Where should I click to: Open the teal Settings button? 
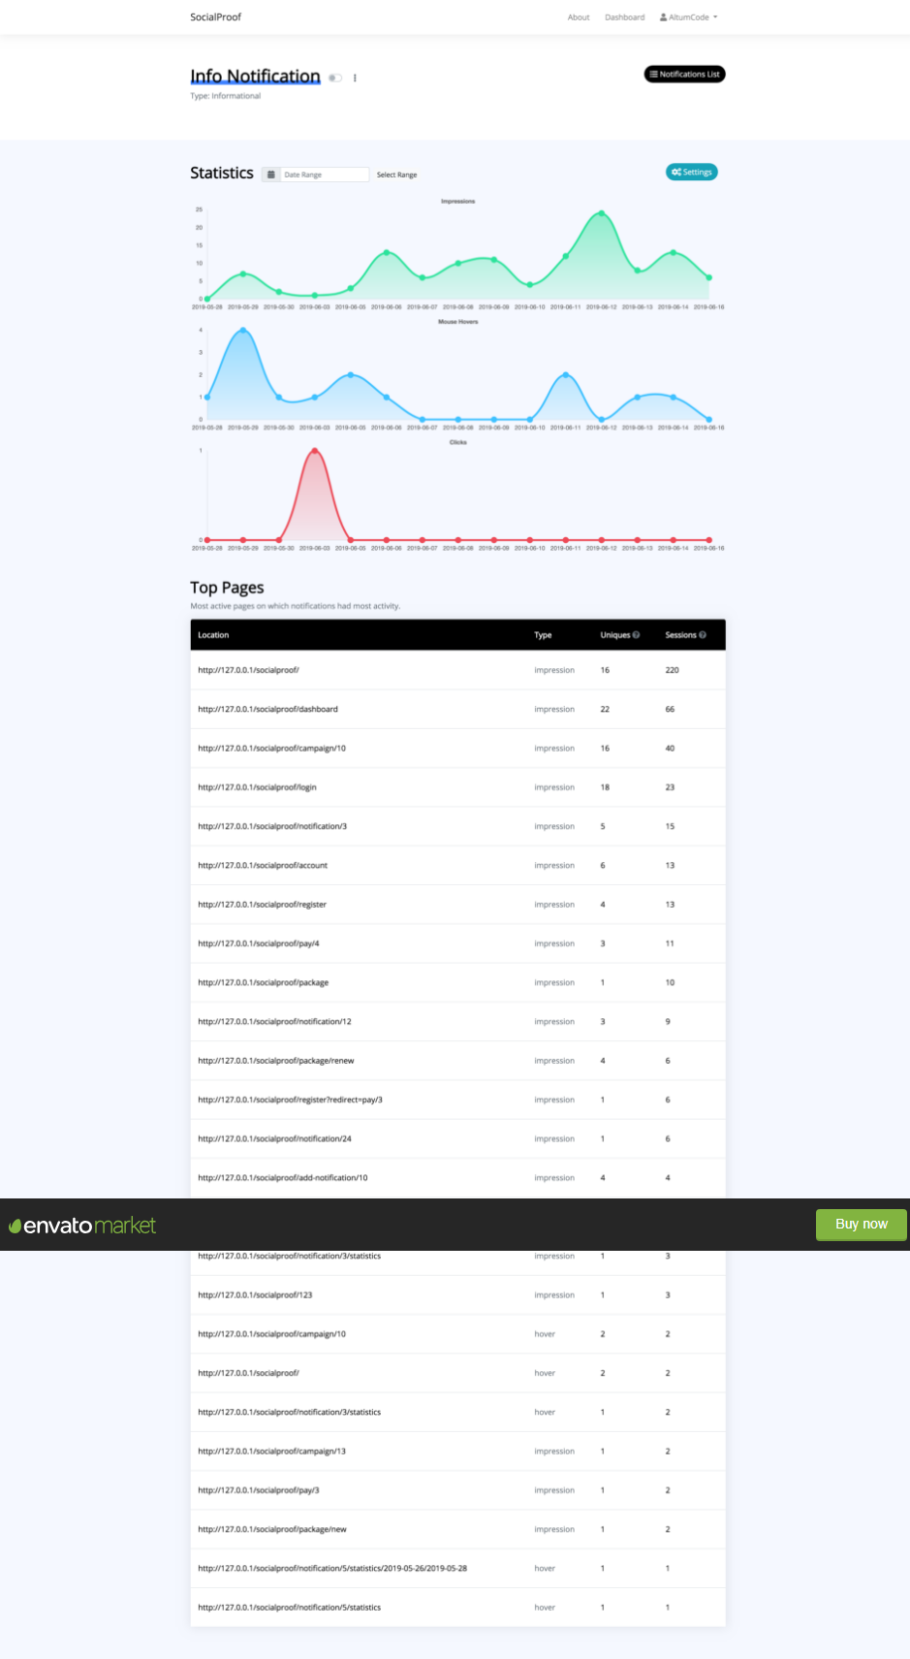pyautogui.click(x=691, y=173)
